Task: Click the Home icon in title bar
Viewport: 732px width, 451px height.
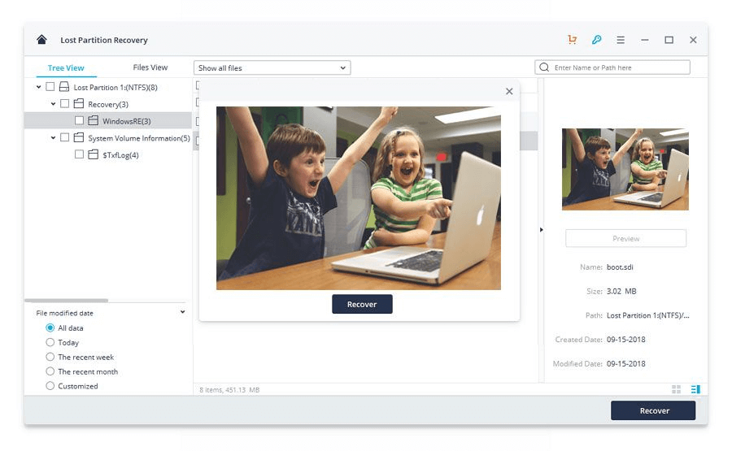Action: (x=41, y=40)
